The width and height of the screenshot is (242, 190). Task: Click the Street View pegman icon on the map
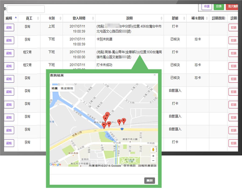[x=153, y=149]
